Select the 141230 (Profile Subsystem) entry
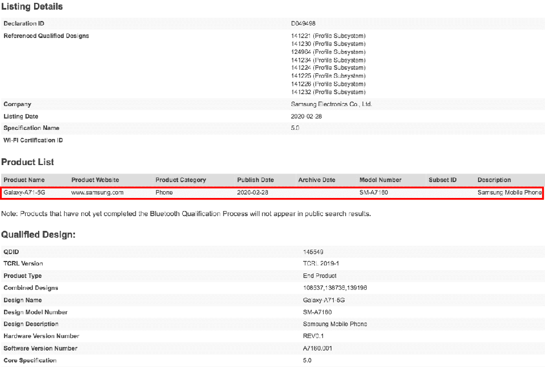Viewport: 545px width, 367px height. (x=328, y=44)
